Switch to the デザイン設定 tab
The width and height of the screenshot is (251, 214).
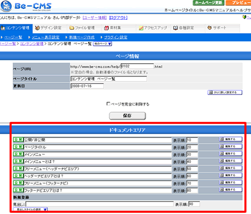coord(48,28)
